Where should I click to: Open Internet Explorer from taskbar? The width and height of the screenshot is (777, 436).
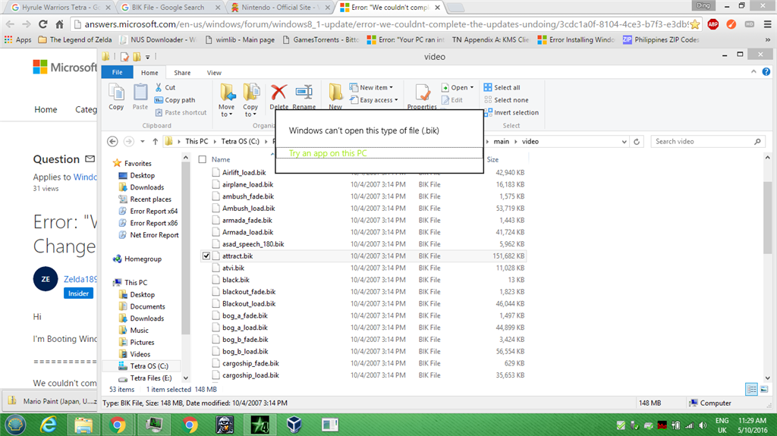pos(48,425)
